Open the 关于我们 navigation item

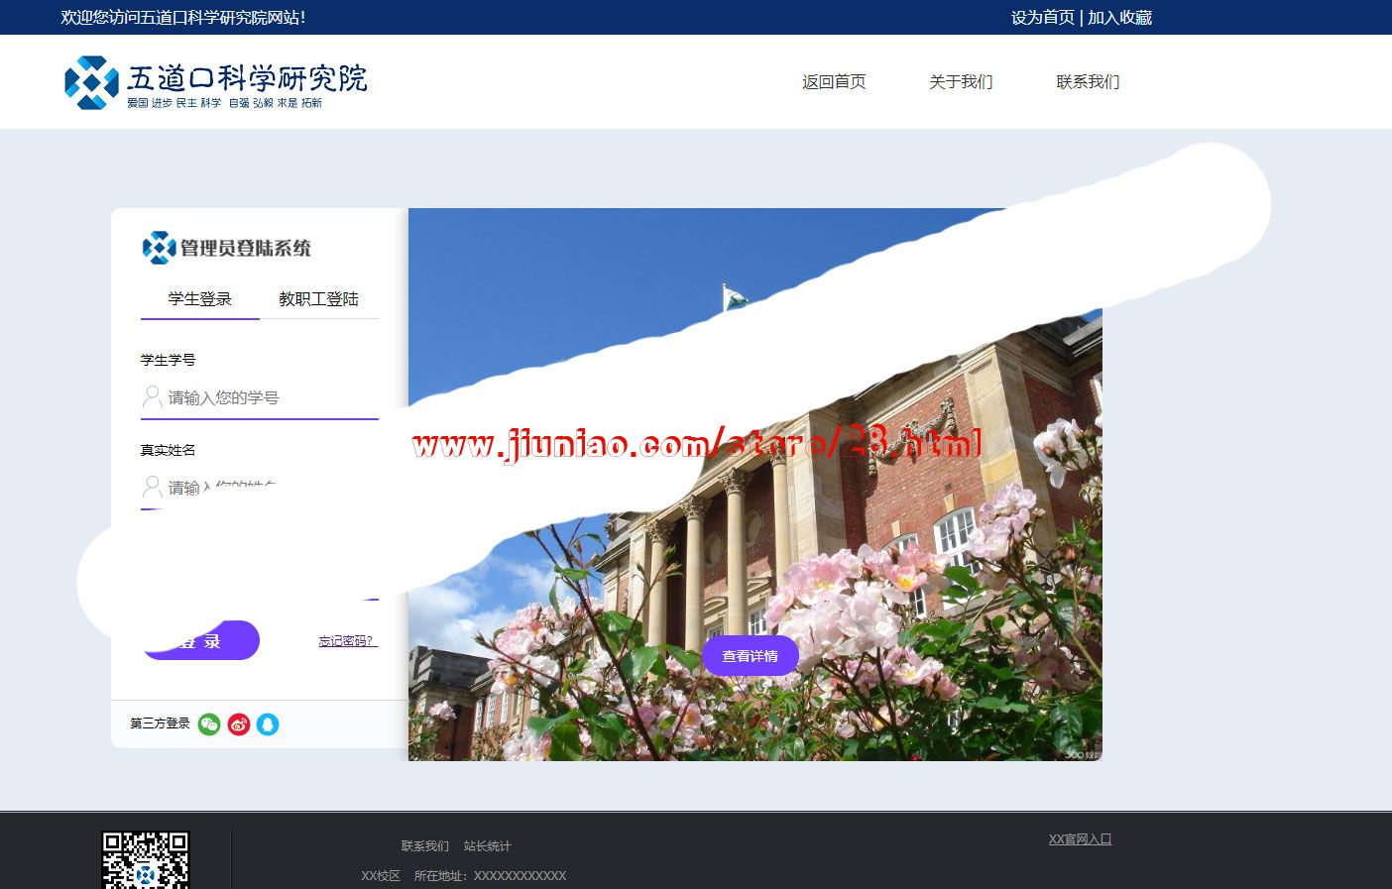[x=961, y=82]
